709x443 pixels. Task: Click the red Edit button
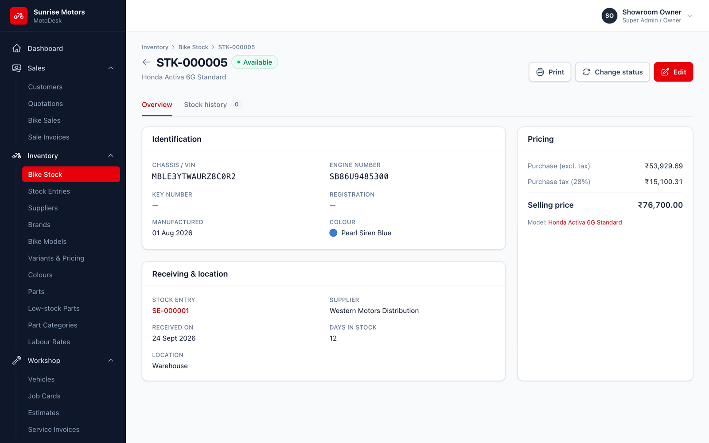pyautogui.click(x=674, y=72)
